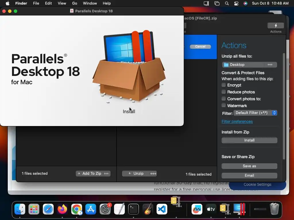294x220 pixels.
Task: Open the View menu
Action: 62,3
